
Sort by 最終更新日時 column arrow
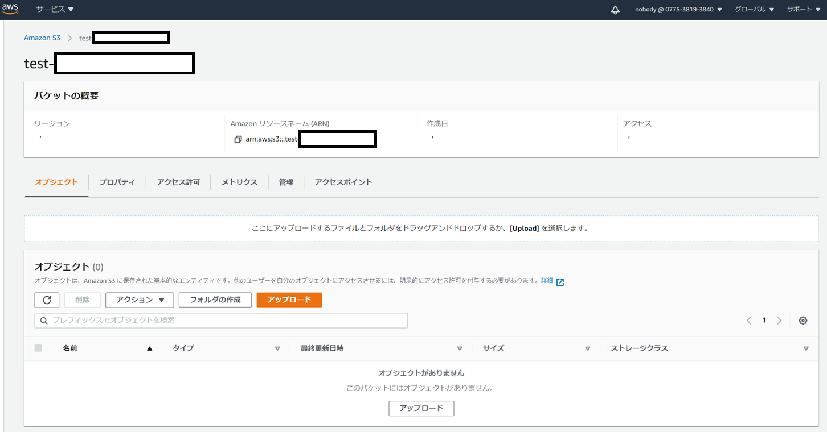click(x=460, y=349)
